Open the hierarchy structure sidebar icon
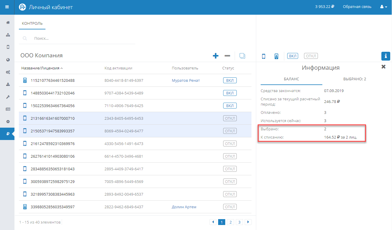Screen dimensions: 392x230 (x=8, y=35)
